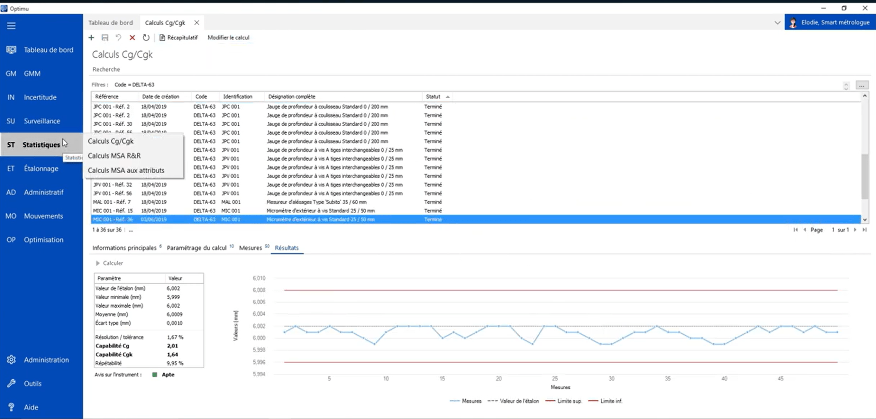Sort by the Statut column header arrow

pyautogui.click(x=448, y=97)
